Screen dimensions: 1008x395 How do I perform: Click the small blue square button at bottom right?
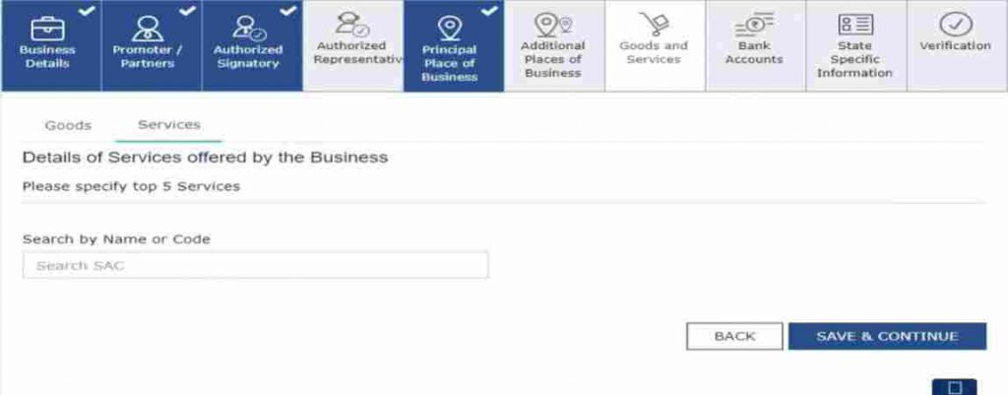[955, 387]
